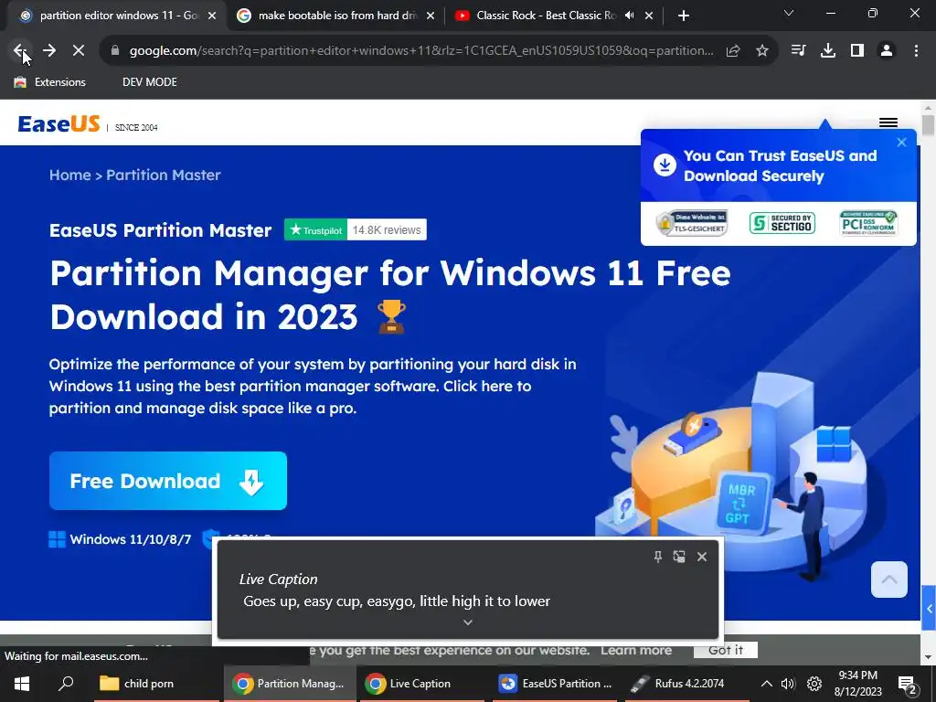Show hidden system tray icons
936x702 pixels.
pos(767,684)
